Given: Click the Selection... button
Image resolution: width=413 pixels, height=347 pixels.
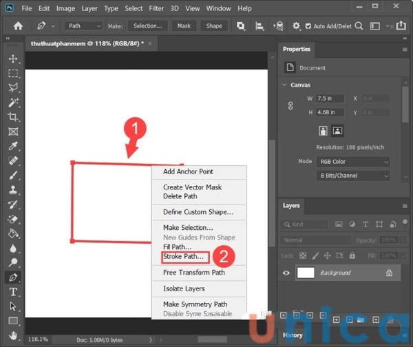Looking at the screenshot, I should [x=147, y=26].
